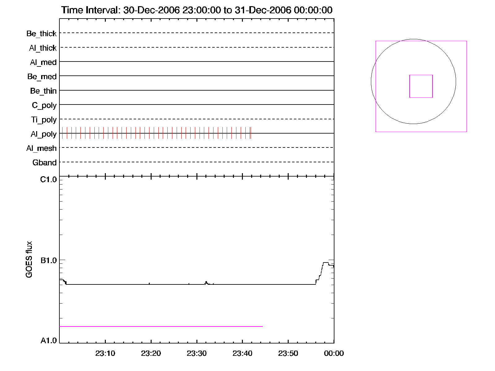This screenshot has height=371, width=495.
Task: Click the Be_thin filter label
Action: pos(43,91)
